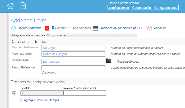Click the Generar Addenda link
Image resolution: width=185 pixels, height=108 pixels.
click(30, 28)
